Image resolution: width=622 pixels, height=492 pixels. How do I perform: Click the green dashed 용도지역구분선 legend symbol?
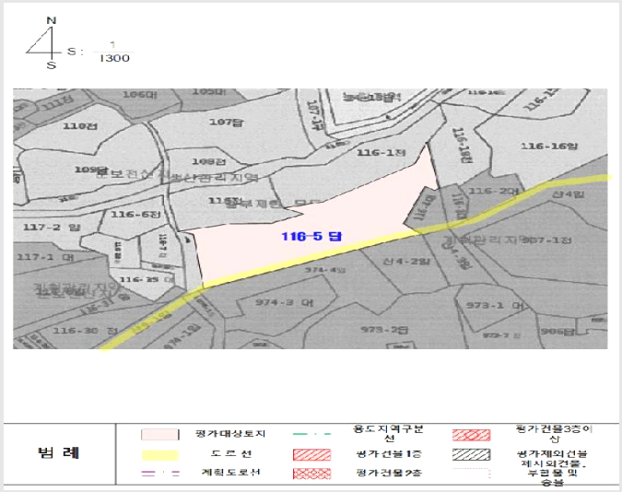click(x=311, y=434)
